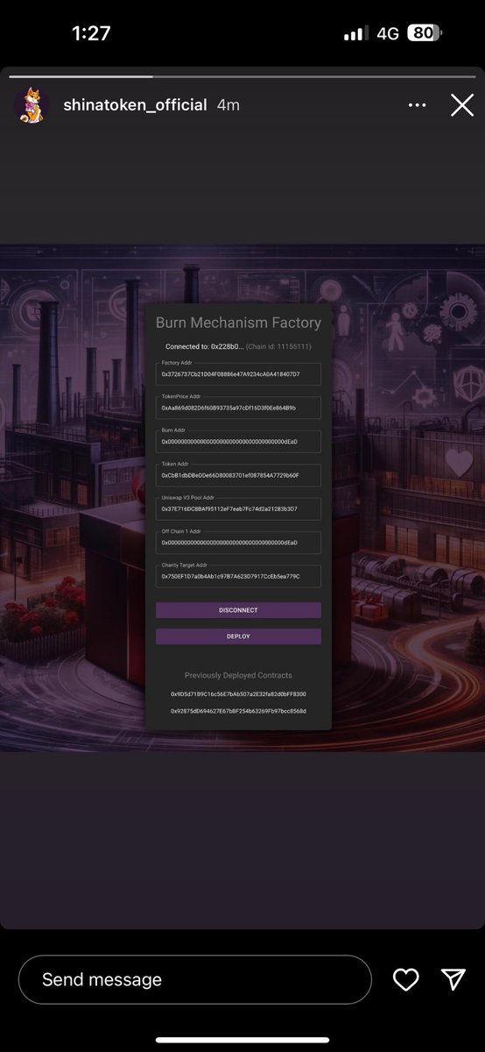485x1052 pixels.
Task: Focus the Off Chain 1 Addr field
Action: tap(238, 543)
